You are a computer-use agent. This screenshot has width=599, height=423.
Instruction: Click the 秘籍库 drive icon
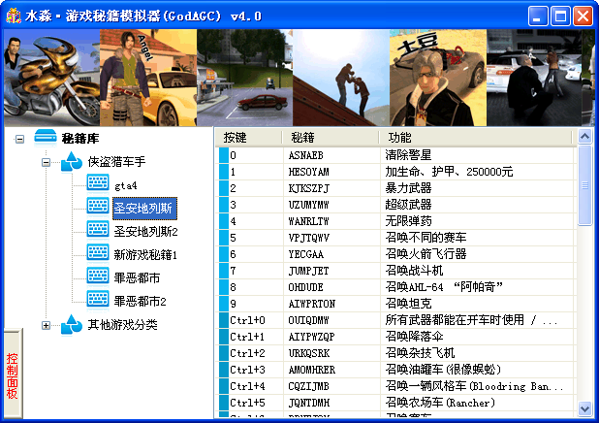coord(46,138)
